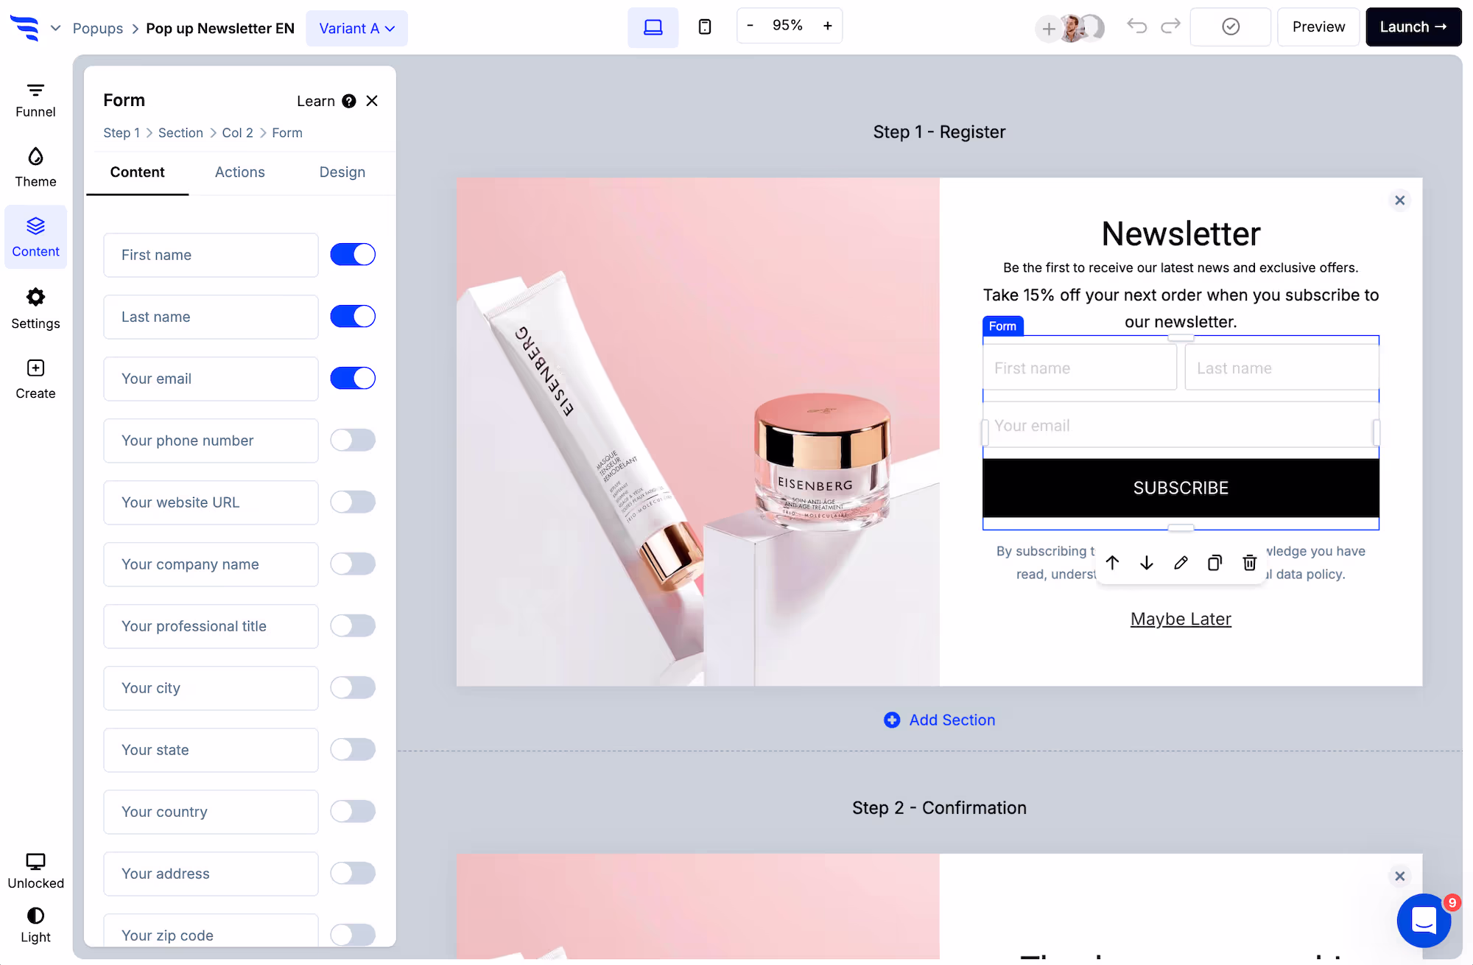Open the Create sidebar panel
Screen dimensions: 1473x965
[35, 379]
